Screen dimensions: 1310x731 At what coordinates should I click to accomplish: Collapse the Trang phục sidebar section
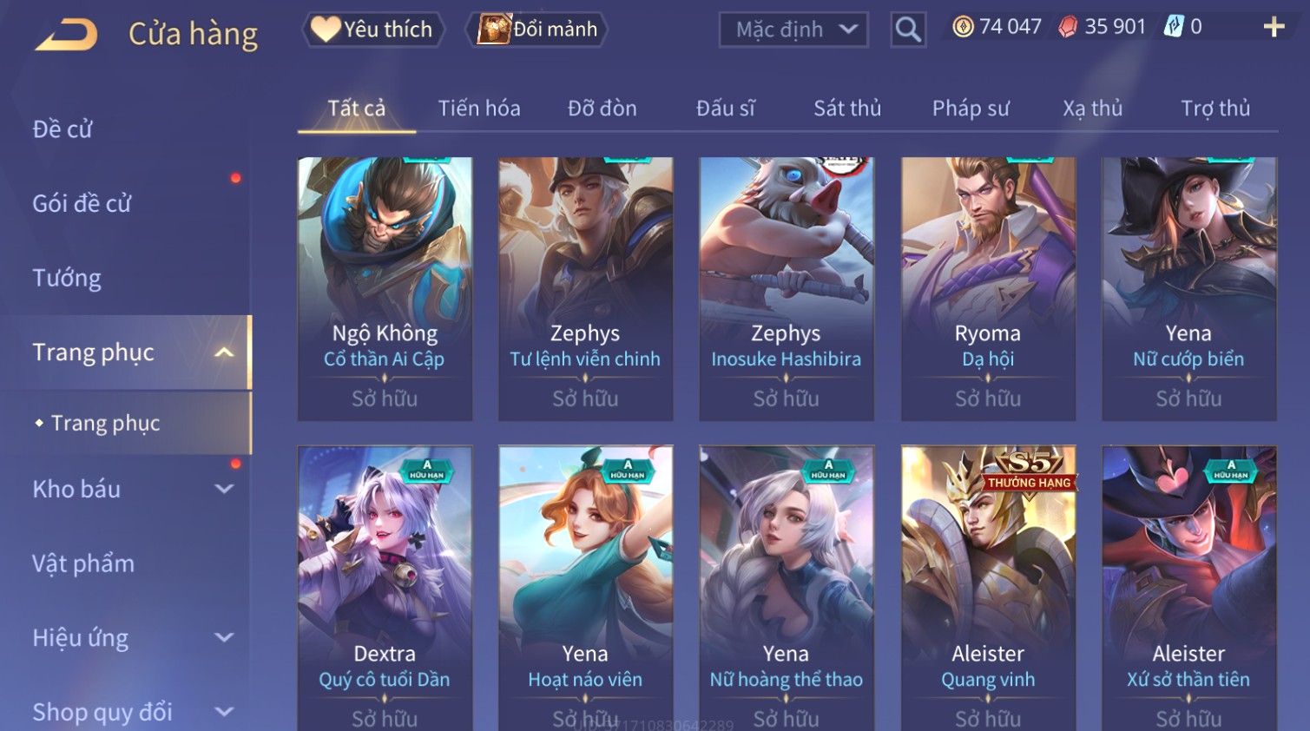coord(224,352)
